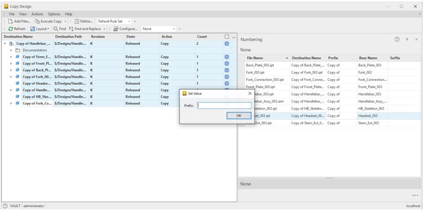The image size is (424, 210).
Task: Toggle checkbox for Copy of Headse row
Action: (227, 83)
